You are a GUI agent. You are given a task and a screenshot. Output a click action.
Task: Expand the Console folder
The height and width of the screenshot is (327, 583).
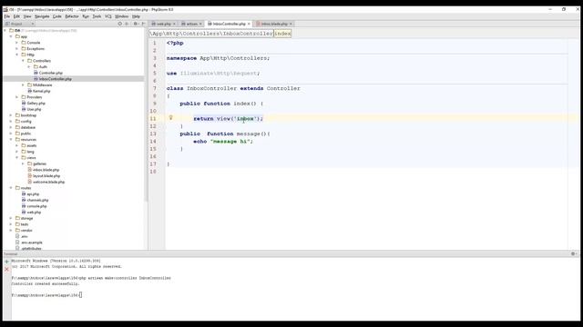(x=16, y=43)
